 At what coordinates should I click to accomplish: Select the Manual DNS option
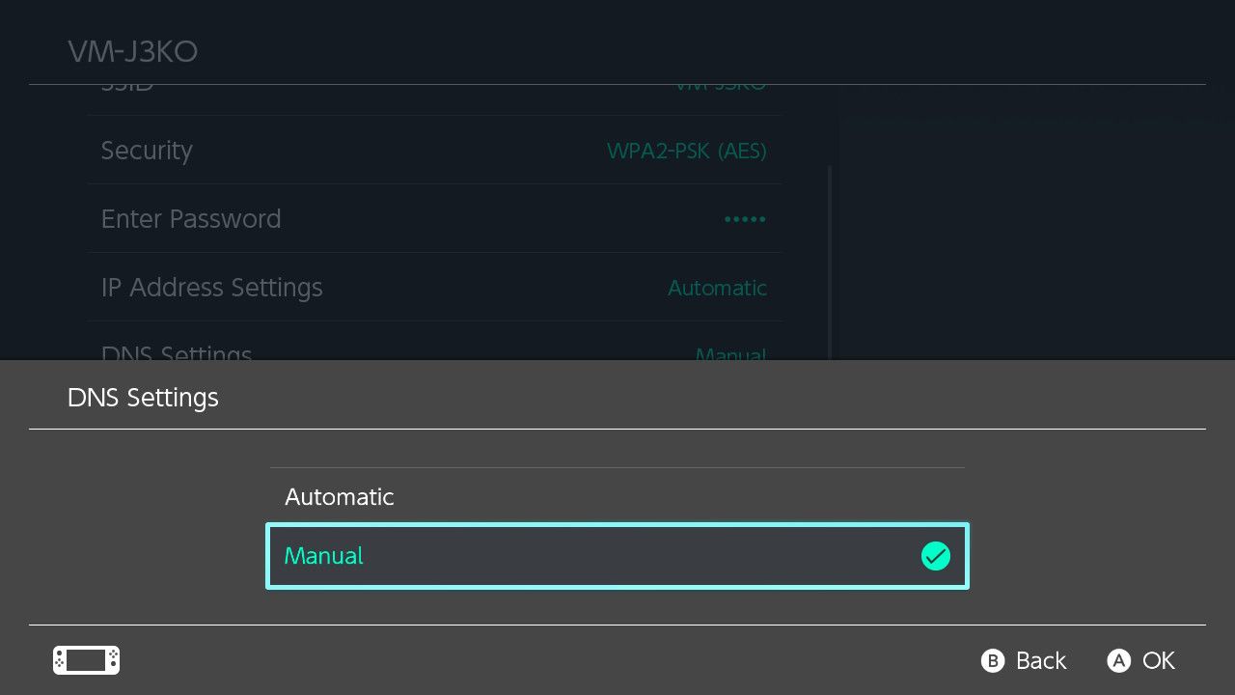[x=617, y=556]
